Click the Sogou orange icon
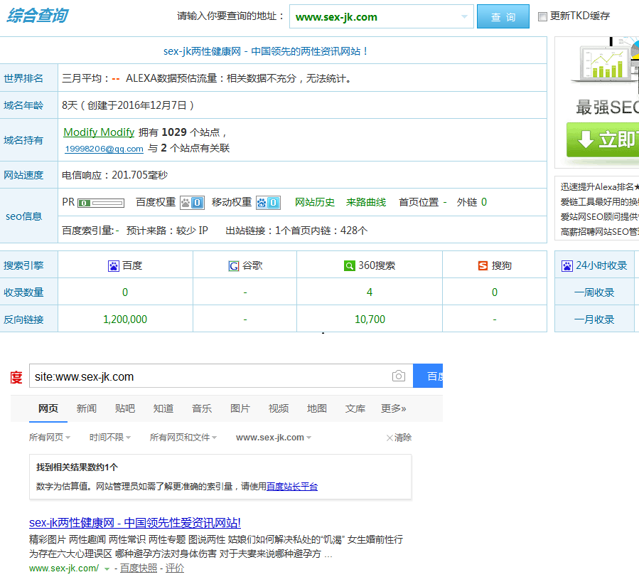Screen dimensions: 639x587 point(483,266)
